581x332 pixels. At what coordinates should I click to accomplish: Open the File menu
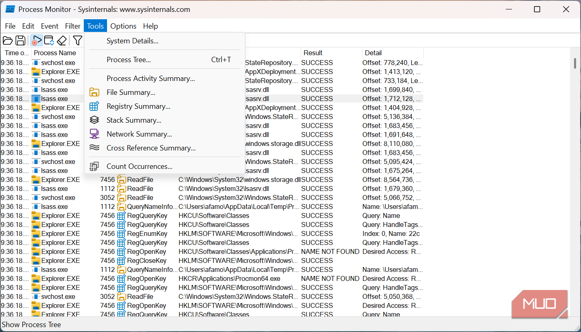(x=10, y=26)
